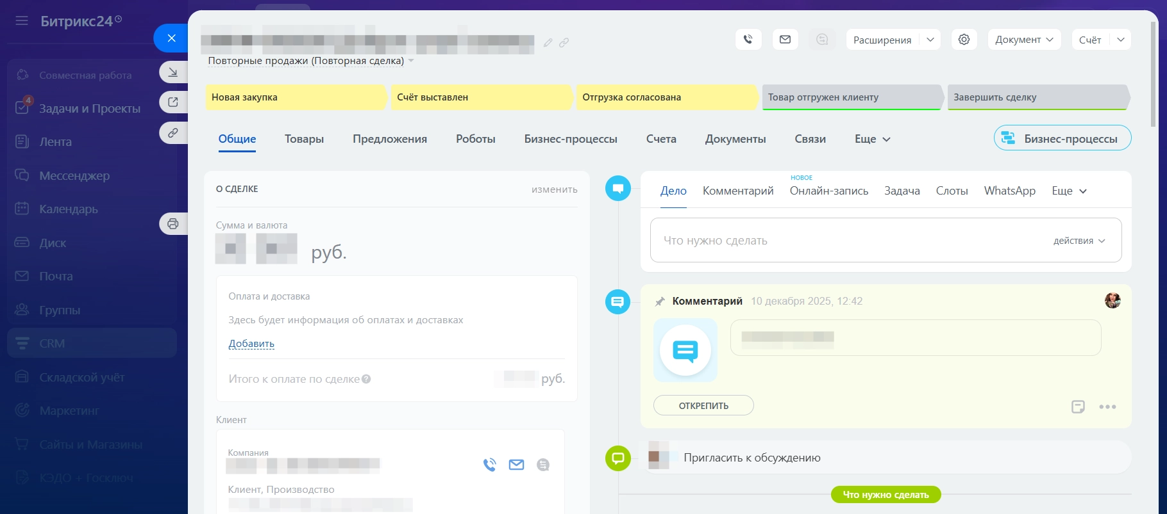Screen dimensions: 1167x514
Task: Switch to the Товары tab
Action: pos(304,139)
